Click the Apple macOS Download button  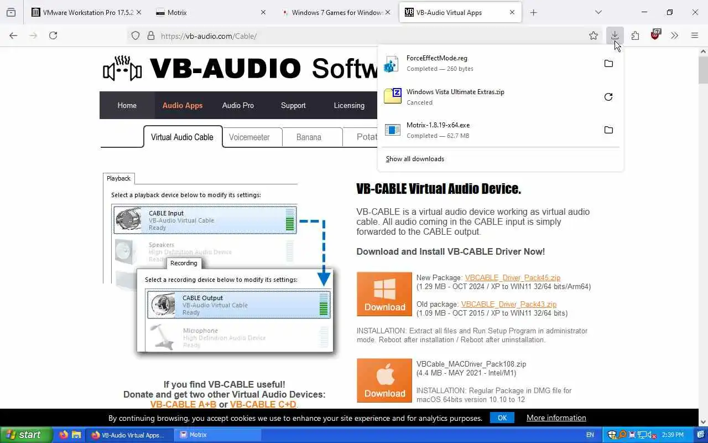click(x=384, y=380)
